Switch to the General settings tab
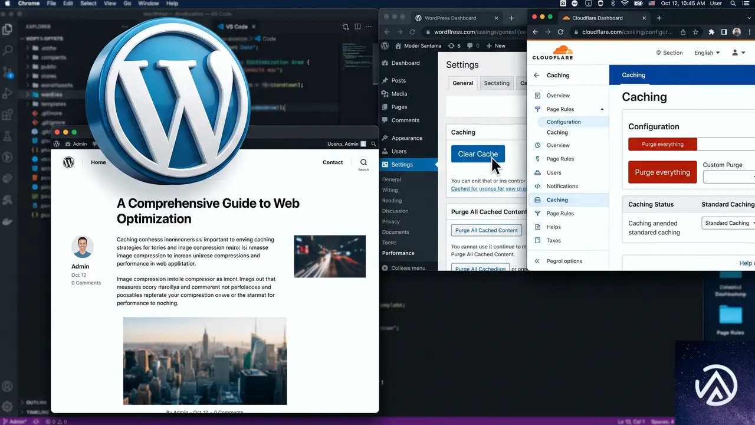 (x=463, y=83)
